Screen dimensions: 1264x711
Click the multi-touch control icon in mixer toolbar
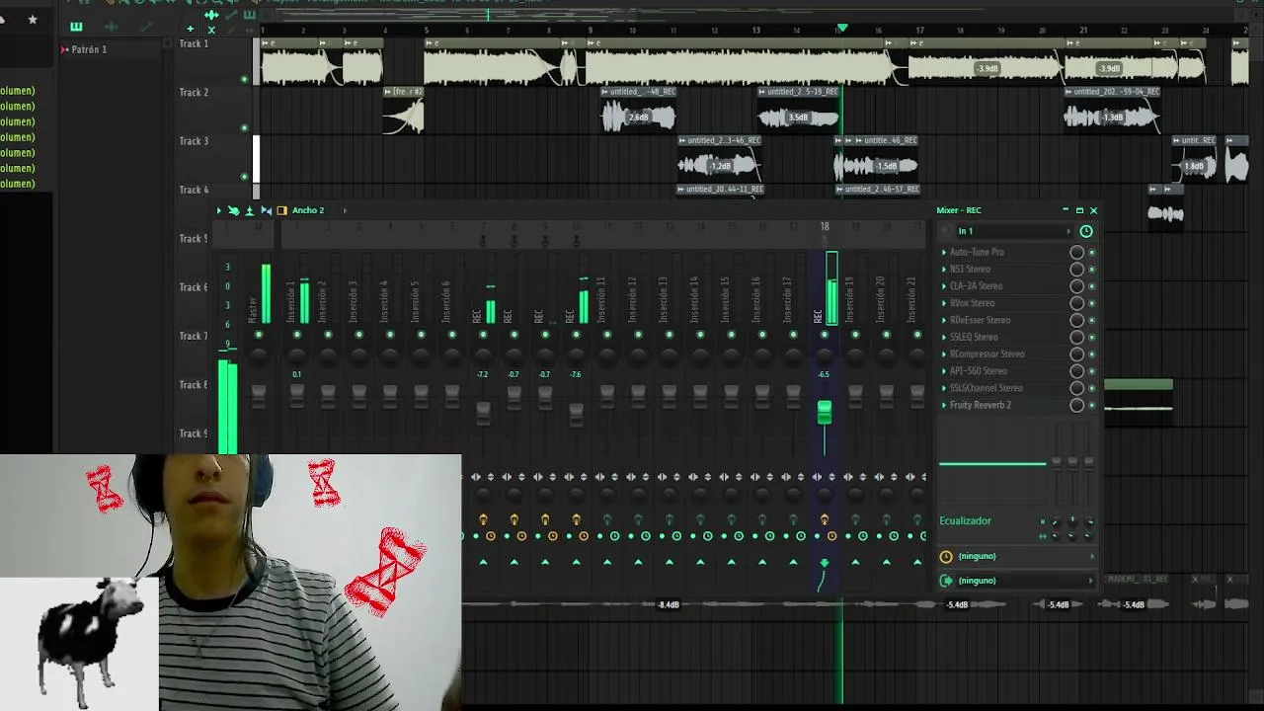[x=233, y=210]
